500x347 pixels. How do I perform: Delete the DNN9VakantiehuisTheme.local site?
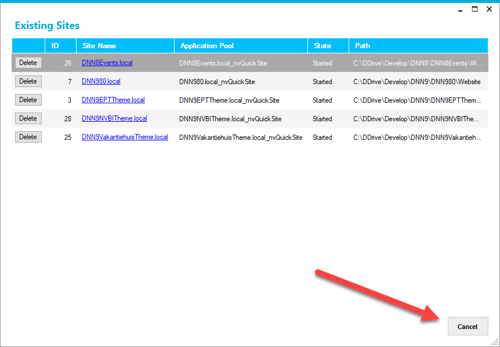pyautogui.click(x=28, y=137)
